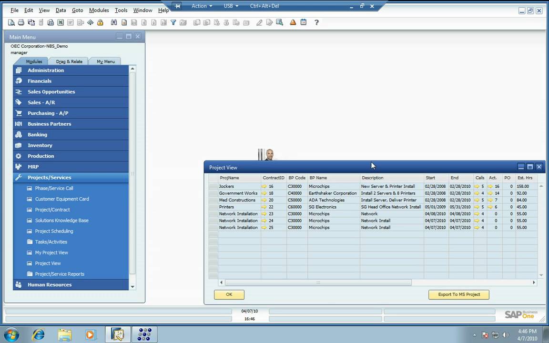
Task: Click the Earthshaker Corporation cell
Action: [333, 193]
